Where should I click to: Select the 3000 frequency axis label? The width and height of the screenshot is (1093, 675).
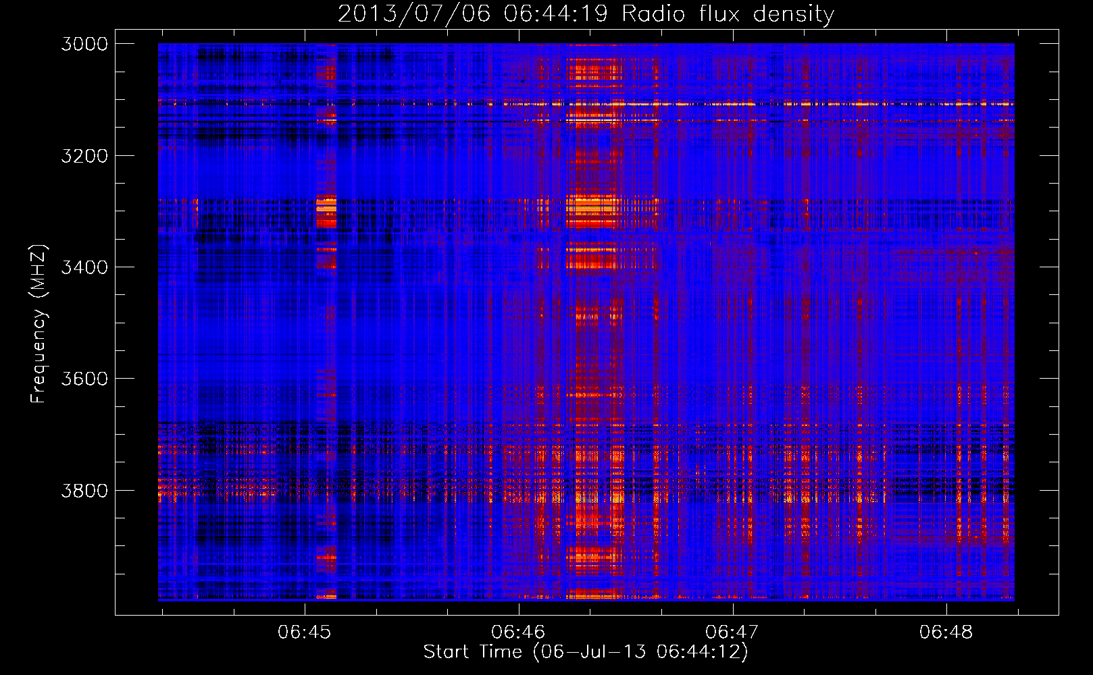(x=84, y=44)
